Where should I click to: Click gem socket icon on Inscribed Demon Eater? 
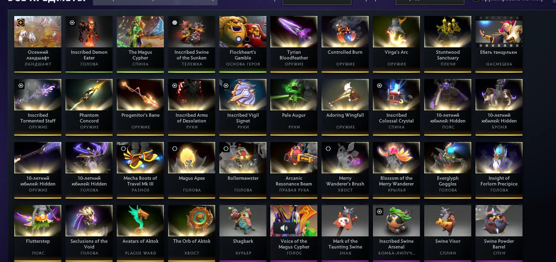[x=72, y=23]
